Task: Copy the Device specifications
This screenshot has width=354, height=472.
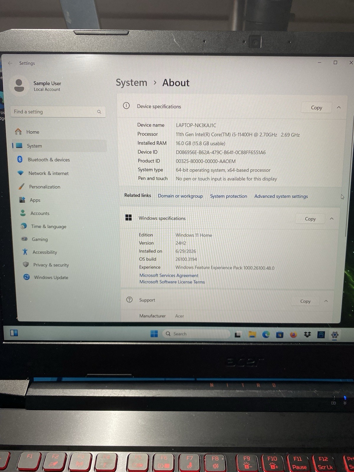Action: click(317, 108)
